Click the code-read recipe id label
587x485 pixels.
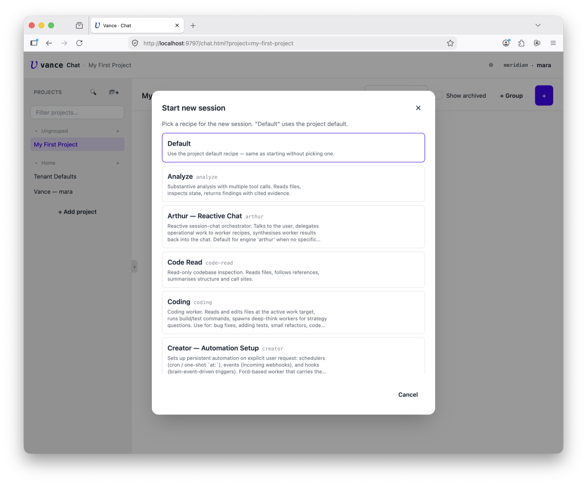[219, 263]
